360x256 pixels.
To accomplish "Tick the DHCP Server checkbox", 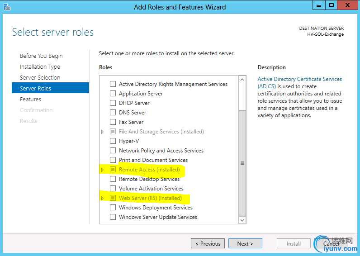I will [113, 103].
